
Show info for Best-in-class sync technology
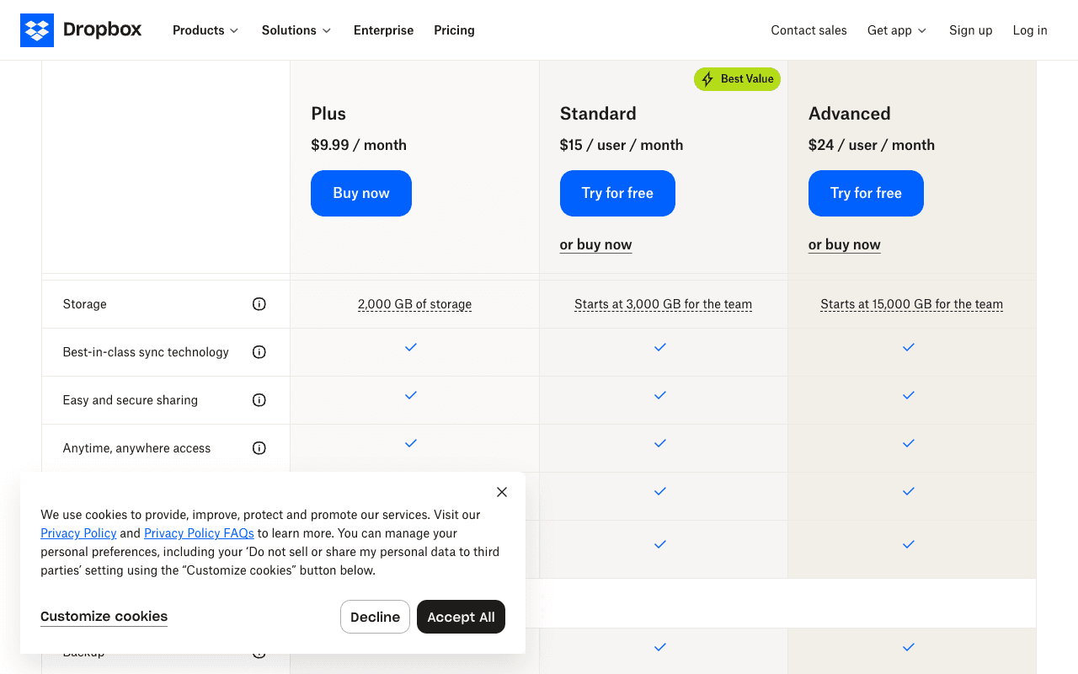click(259, 352)
